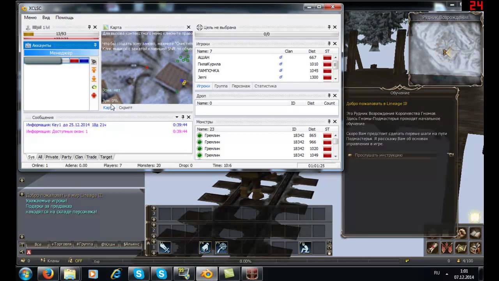Close the Монстры panel
This screenshot has height=281, width=499.
(335, 122)
